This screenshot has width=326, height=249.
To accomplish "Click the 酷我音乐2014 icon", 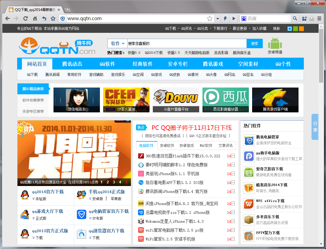I will [x=249, y=188].
